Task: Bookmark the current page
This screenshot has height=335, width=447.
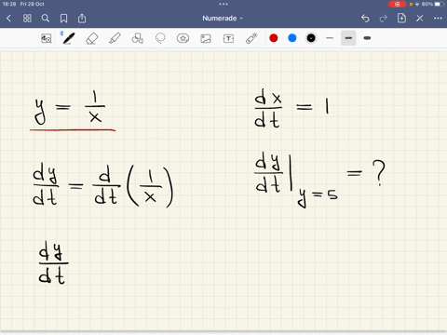Action: coord(63,19)
